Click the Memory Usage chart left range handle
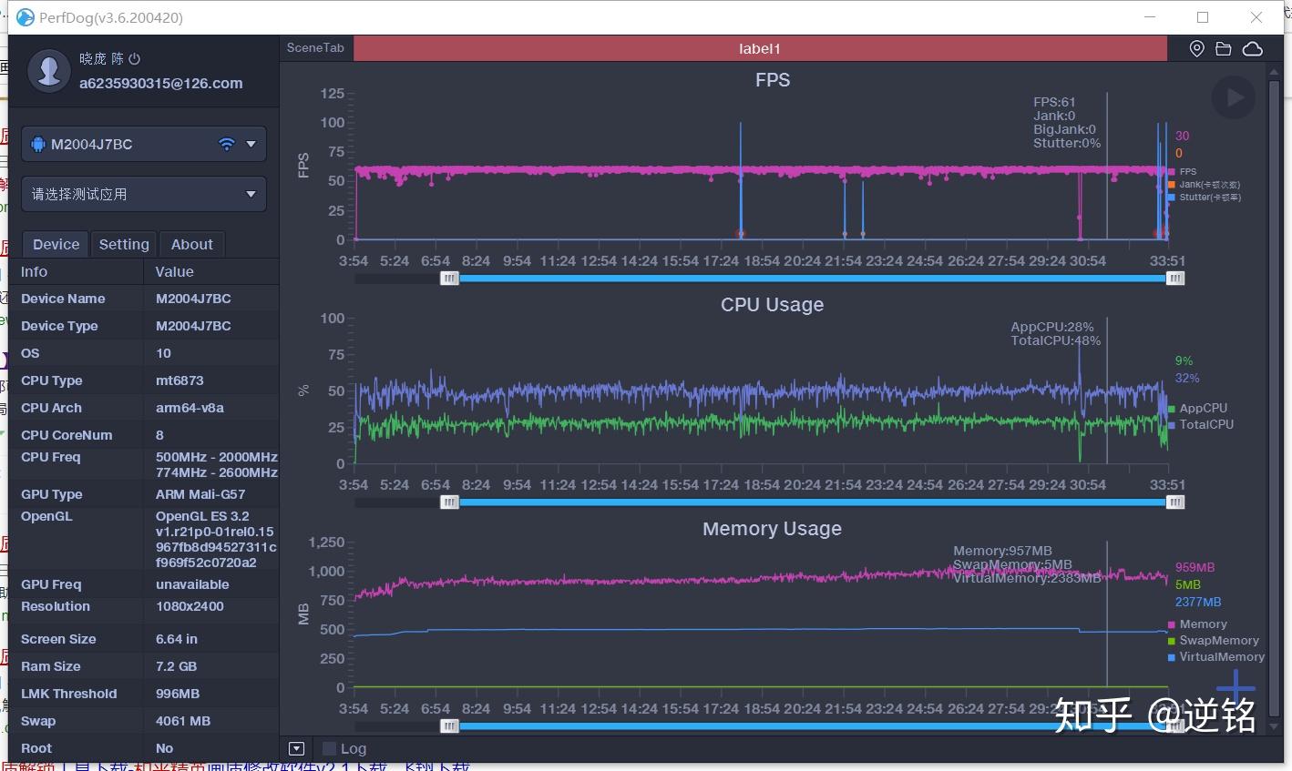The image size is (1292, 771). 449,726
